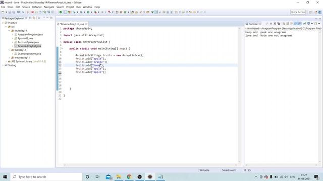Click the Pin Console icon
The image size is (323, 181).
coord(304,24)
